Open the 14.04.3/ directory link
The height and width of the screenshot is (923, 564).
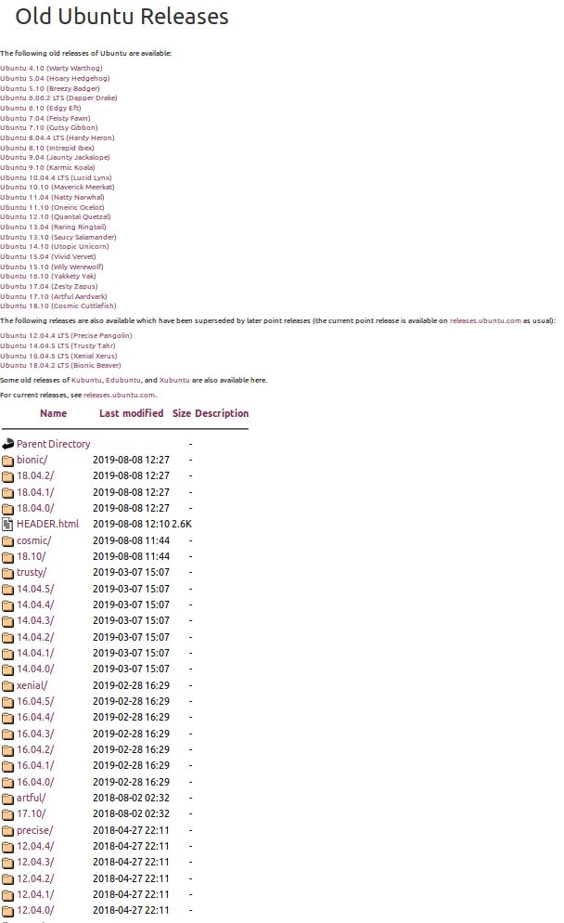35,620
